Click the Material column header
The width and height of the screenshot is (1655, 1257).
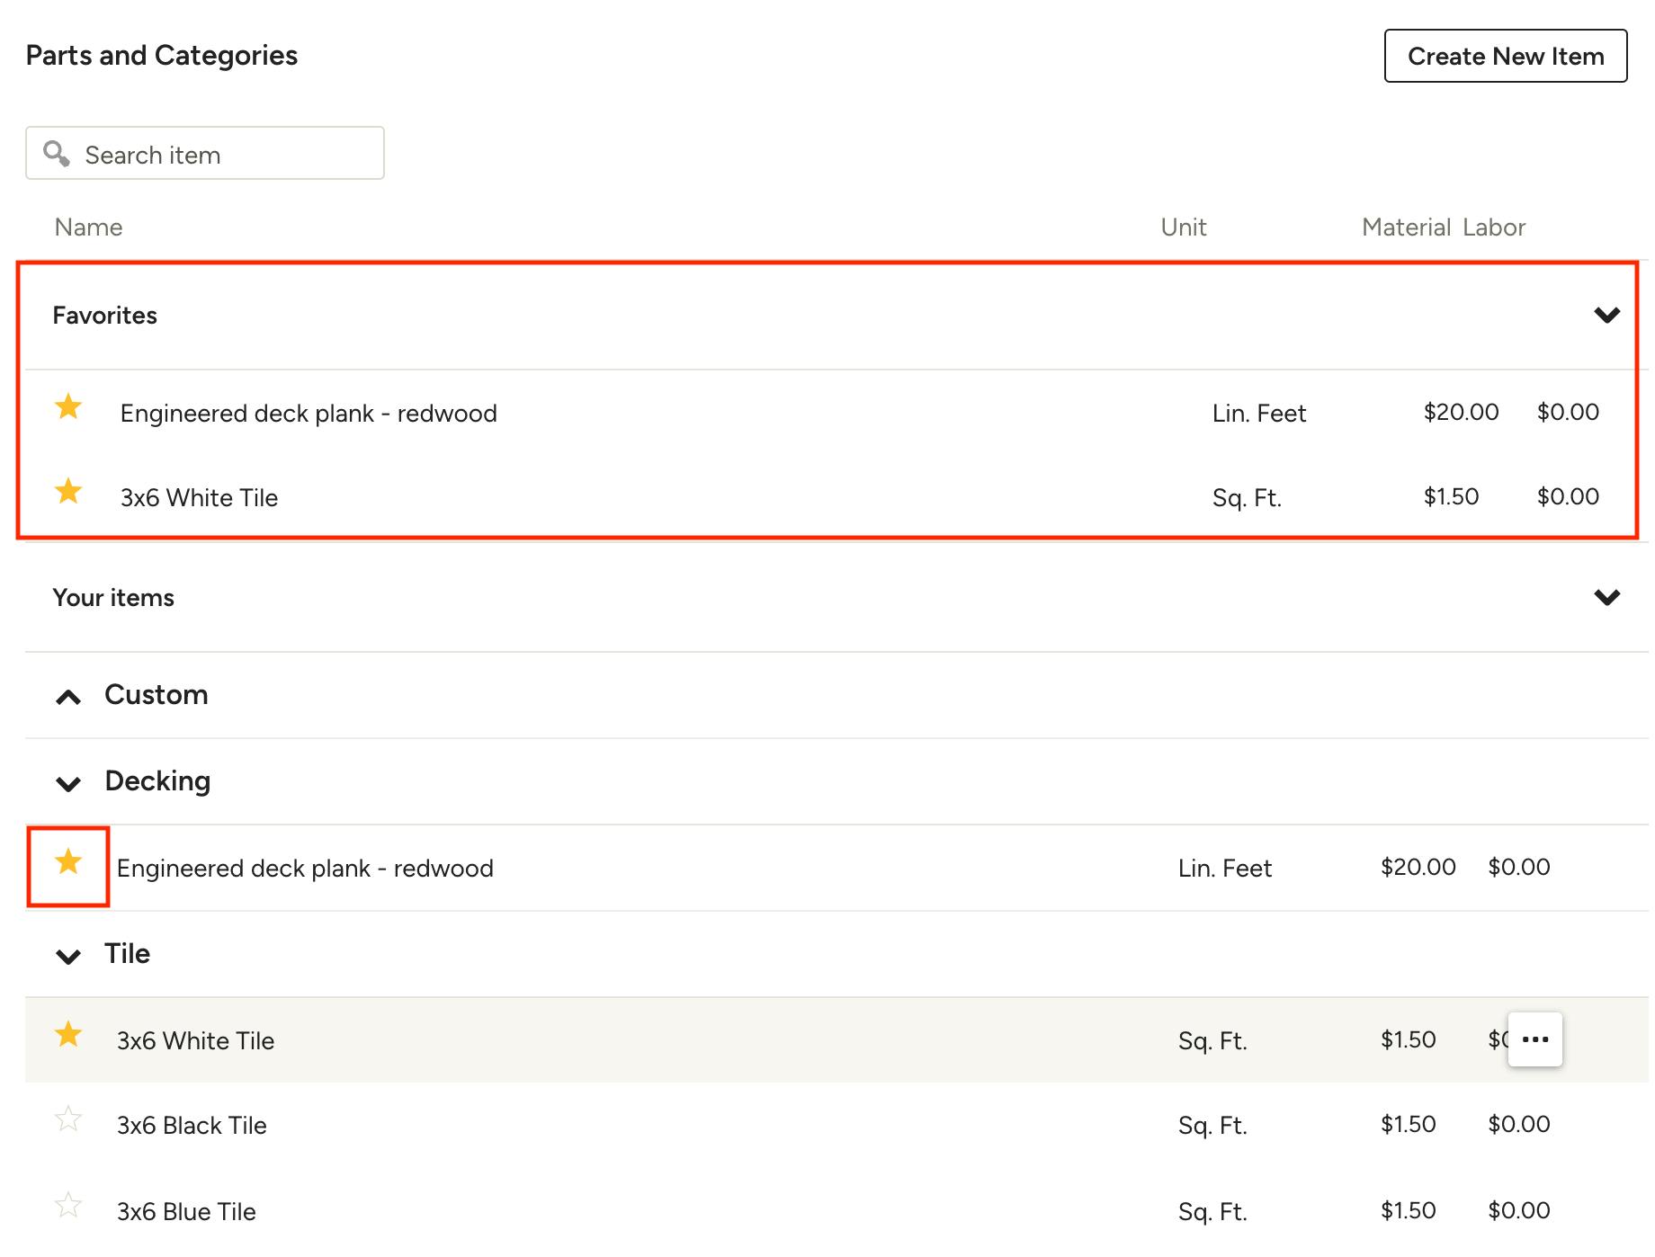click(1405, 227)
